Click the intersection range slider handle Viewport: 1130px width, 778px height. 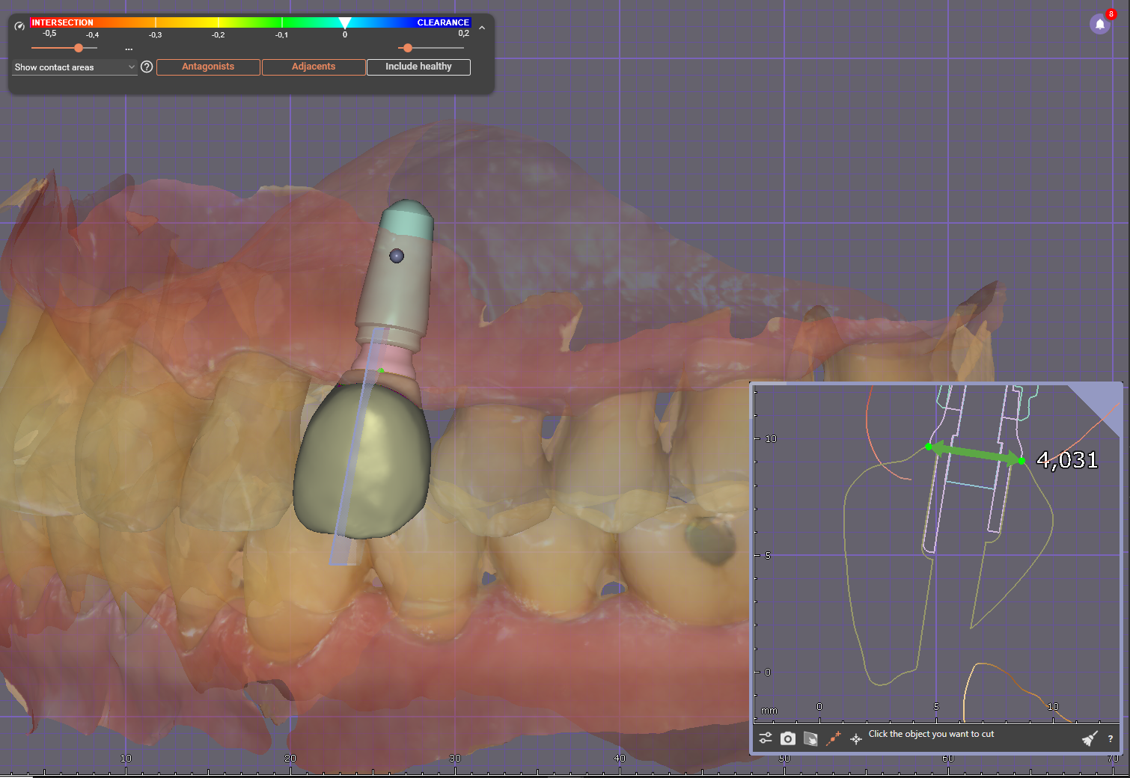tap(79, 48)
